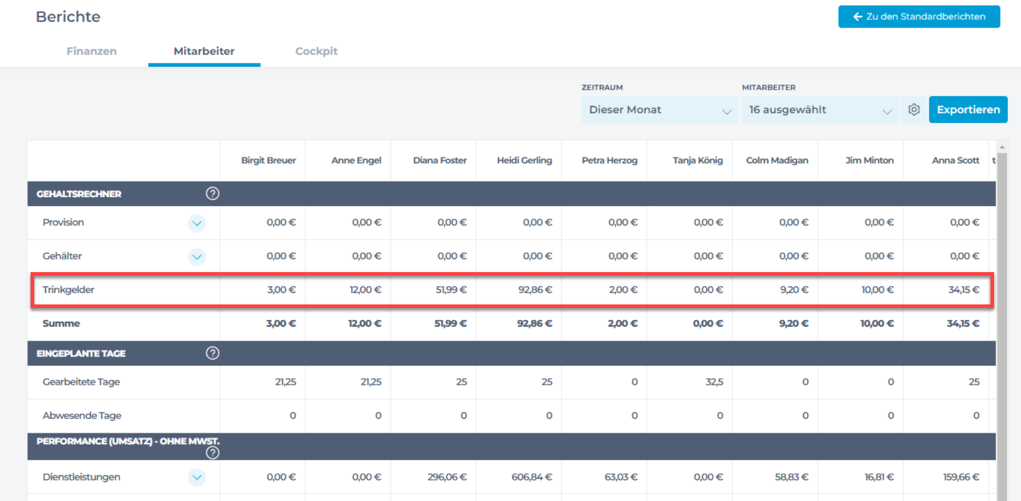
Task: Click the Gehälter row label
Action: [62, 256]
